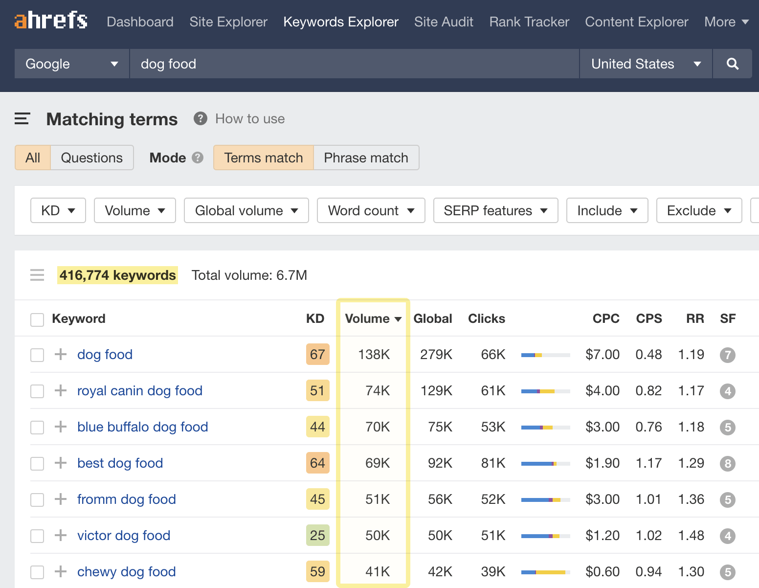Check the select-all keywords checkbox

(x=37, y=319)
